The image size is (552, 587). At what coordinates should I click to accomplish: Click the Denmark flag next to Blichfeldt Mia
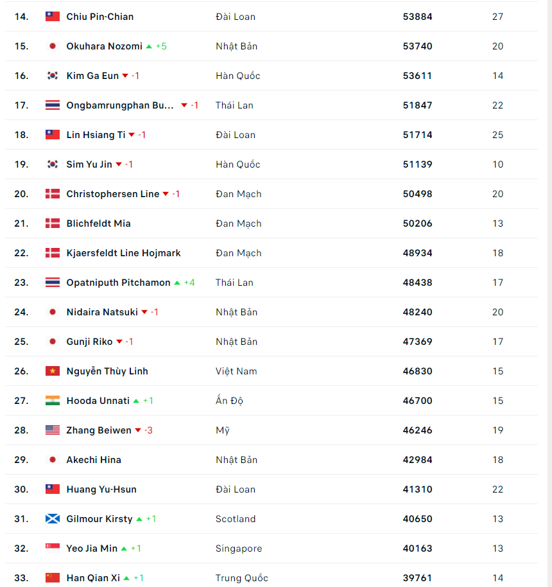pyautogui.click(x=53, y=223)
